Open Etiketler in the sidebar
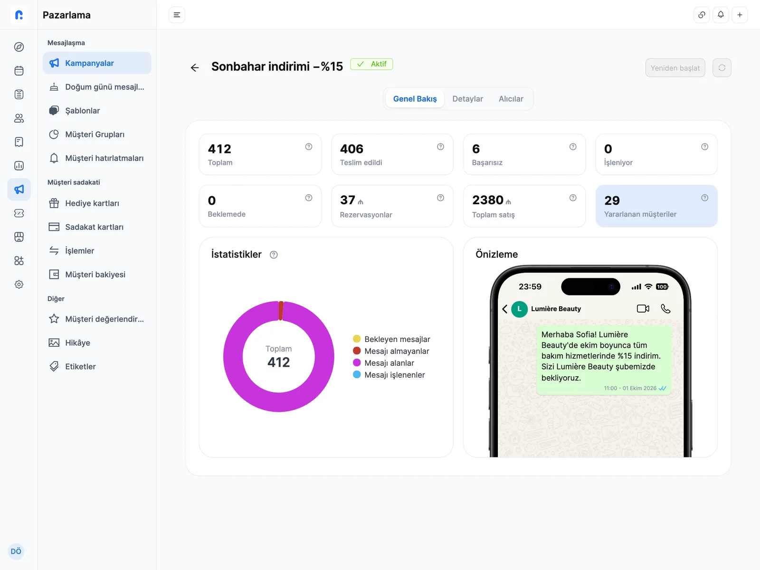 pos(97,367)
